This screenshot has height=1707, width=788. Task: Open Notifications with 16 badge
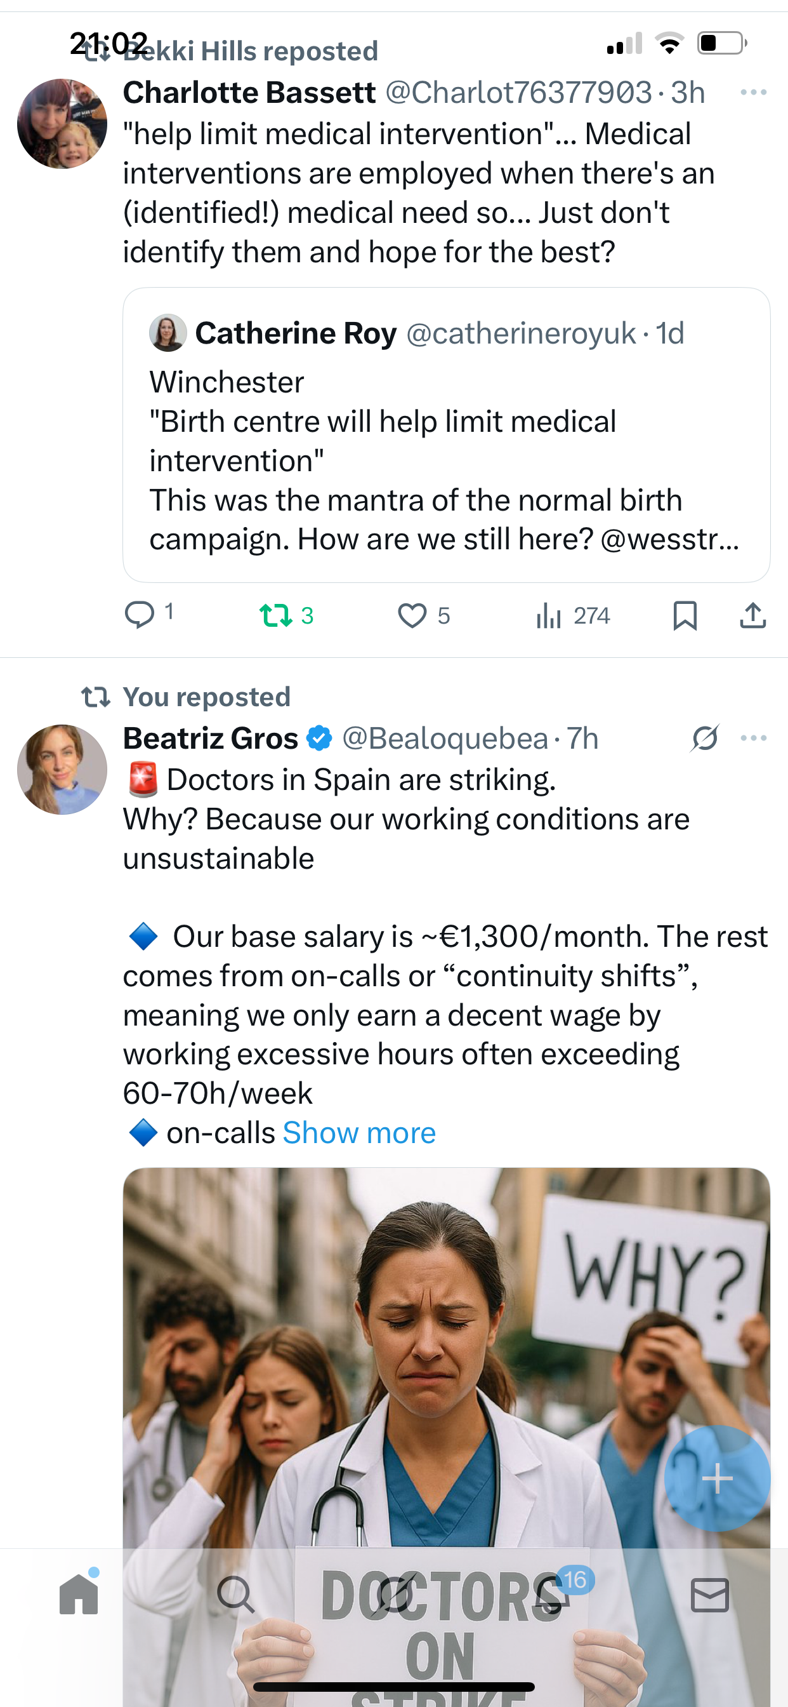(552, 1595)
